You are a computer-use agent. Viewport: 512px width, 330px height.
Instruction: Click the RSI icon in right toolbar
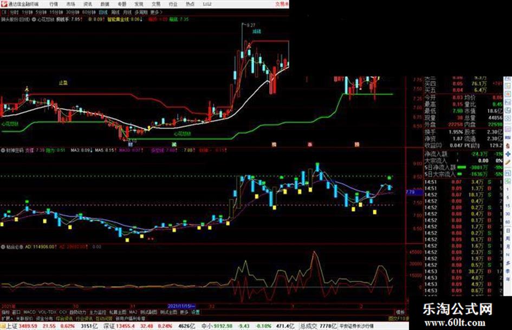tap(508, 138)
